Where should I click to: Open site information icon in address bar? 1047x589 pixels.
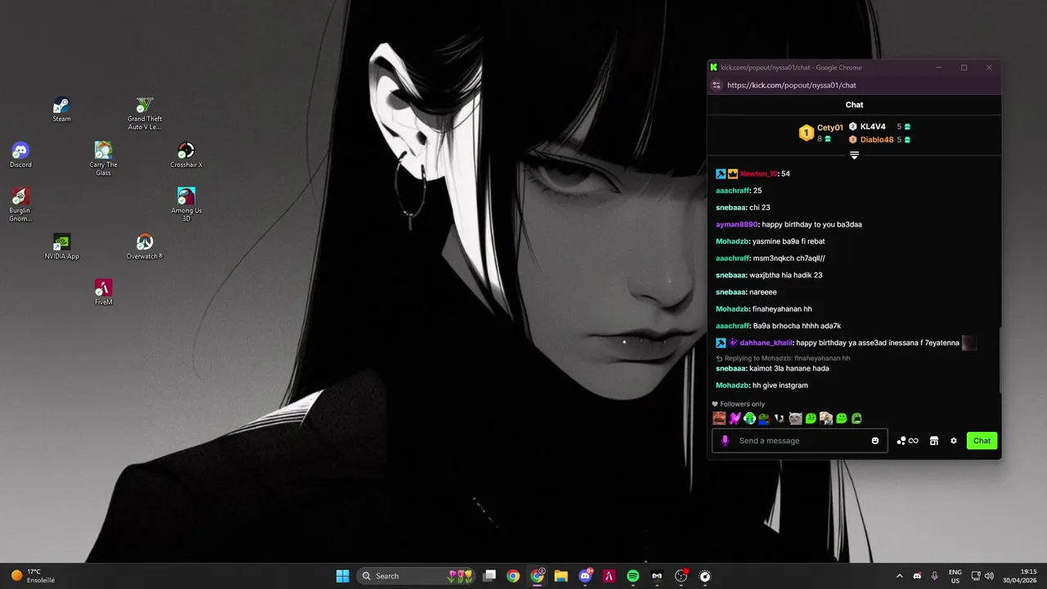717,85
